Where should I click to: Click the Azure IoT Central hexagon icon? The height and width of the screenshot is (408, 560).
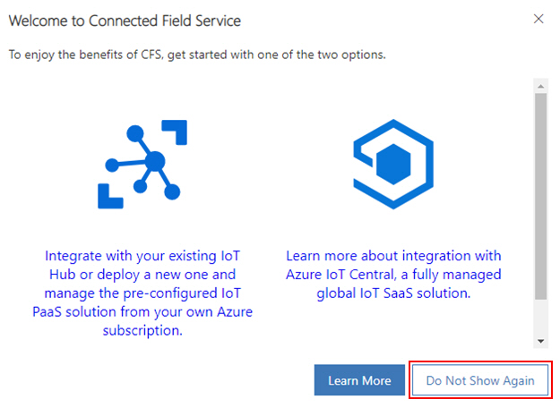(393, 164)
